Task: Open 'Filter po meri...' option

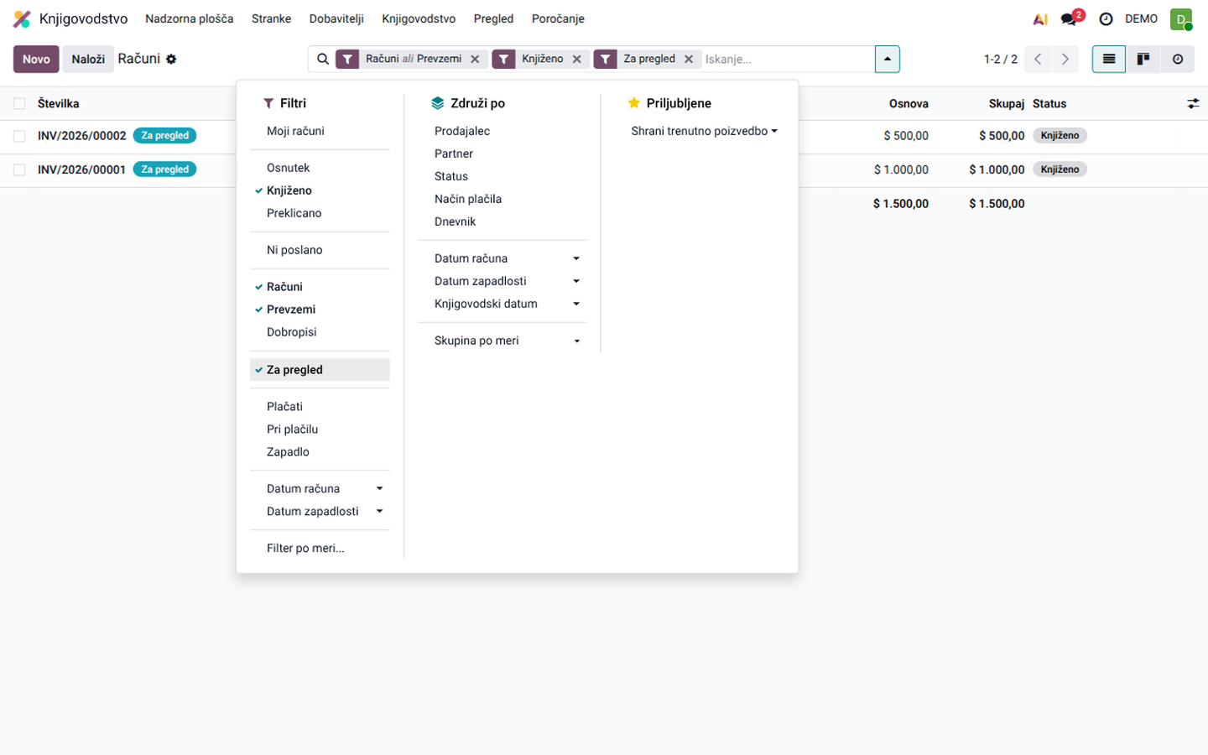Action: click(x=320, y=548)
